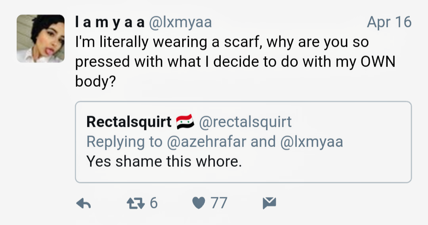The height and width of the screenshot is (225, 428).
Task: Click the @rectalsquirt handle
Action: tap(245, 122)
